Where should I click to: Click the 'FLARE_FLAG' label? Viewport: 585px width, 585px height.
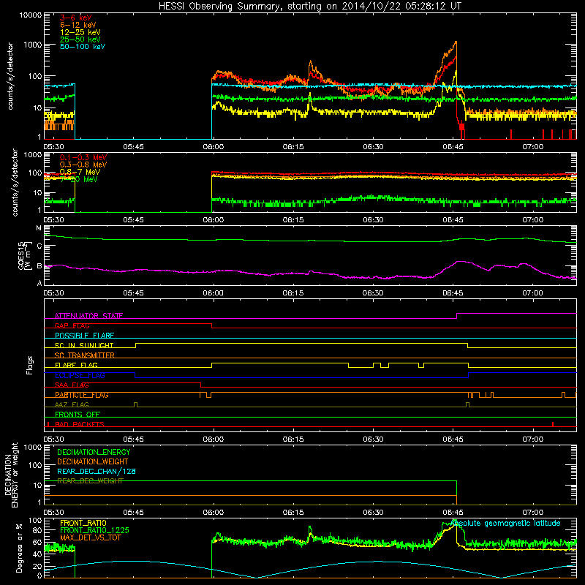pyautogui.click(x=76, y=365)
